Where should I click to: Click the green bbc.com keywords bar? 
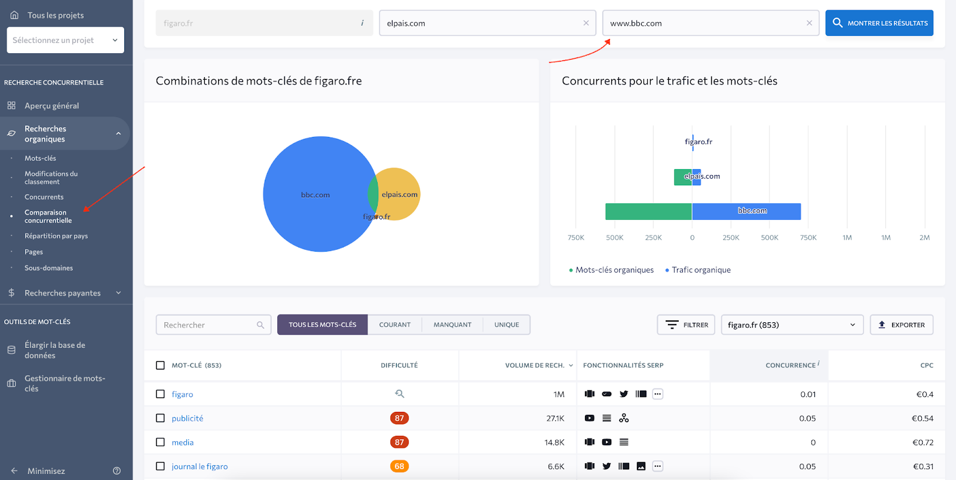coord(648,212)
